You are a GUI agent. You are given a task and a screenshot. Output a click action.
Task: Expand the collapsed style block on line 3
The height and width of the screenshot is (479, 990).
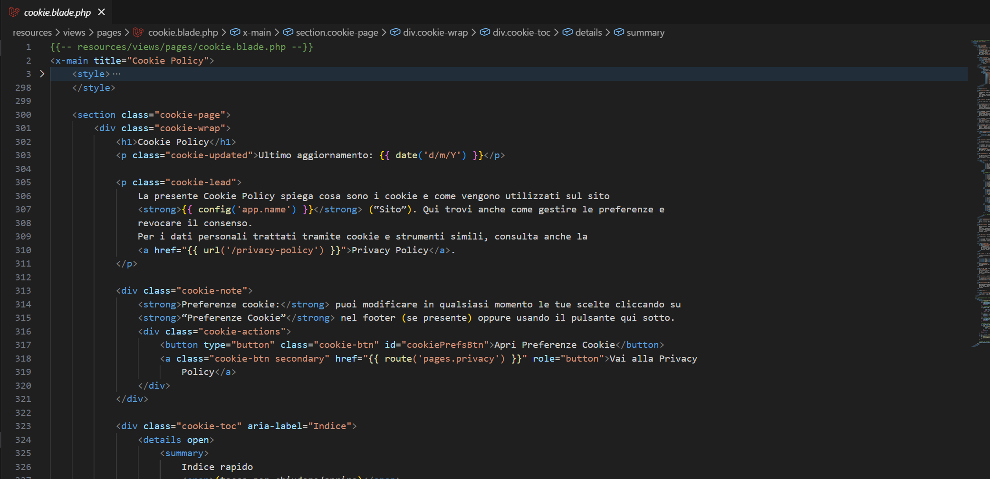click(x=42, y=74)
